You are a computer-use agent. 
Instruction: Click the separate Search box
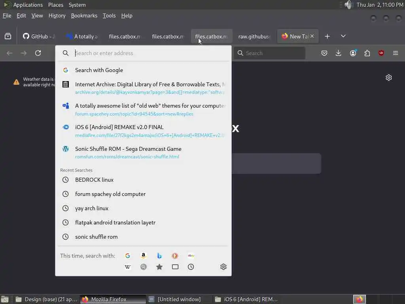point(270,53)
